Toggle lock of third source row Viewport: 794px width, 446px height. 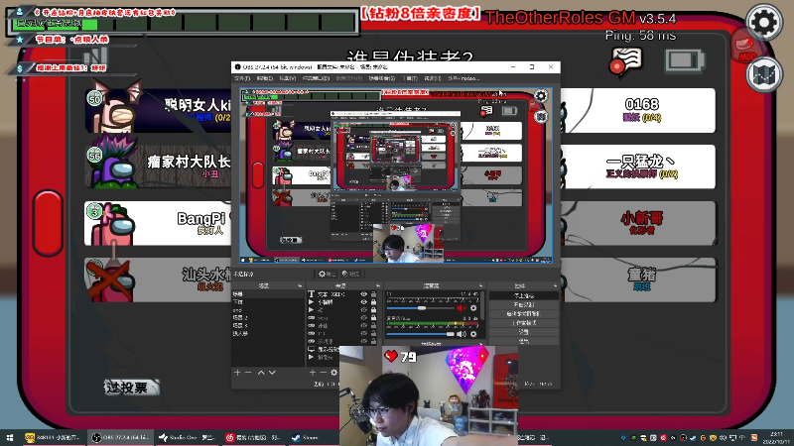click(374, 310)
